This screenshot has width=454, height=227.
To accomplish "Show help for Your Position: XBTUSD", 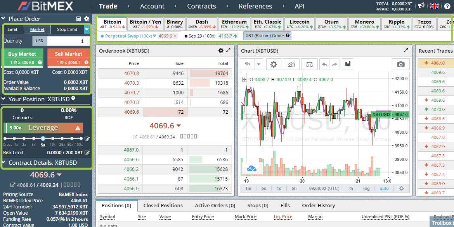I will click(73, 98).
